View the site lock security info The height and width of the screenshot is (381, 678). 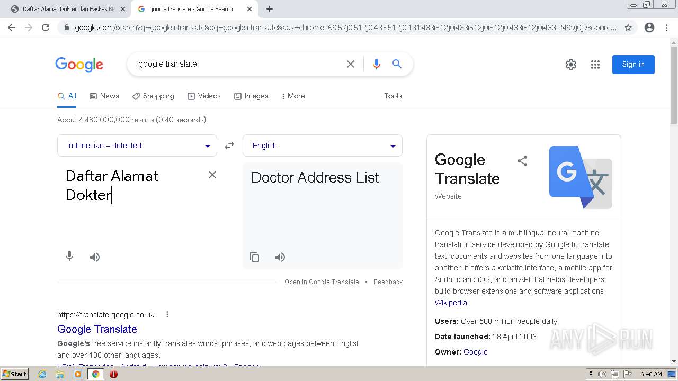tap(67, 28)
